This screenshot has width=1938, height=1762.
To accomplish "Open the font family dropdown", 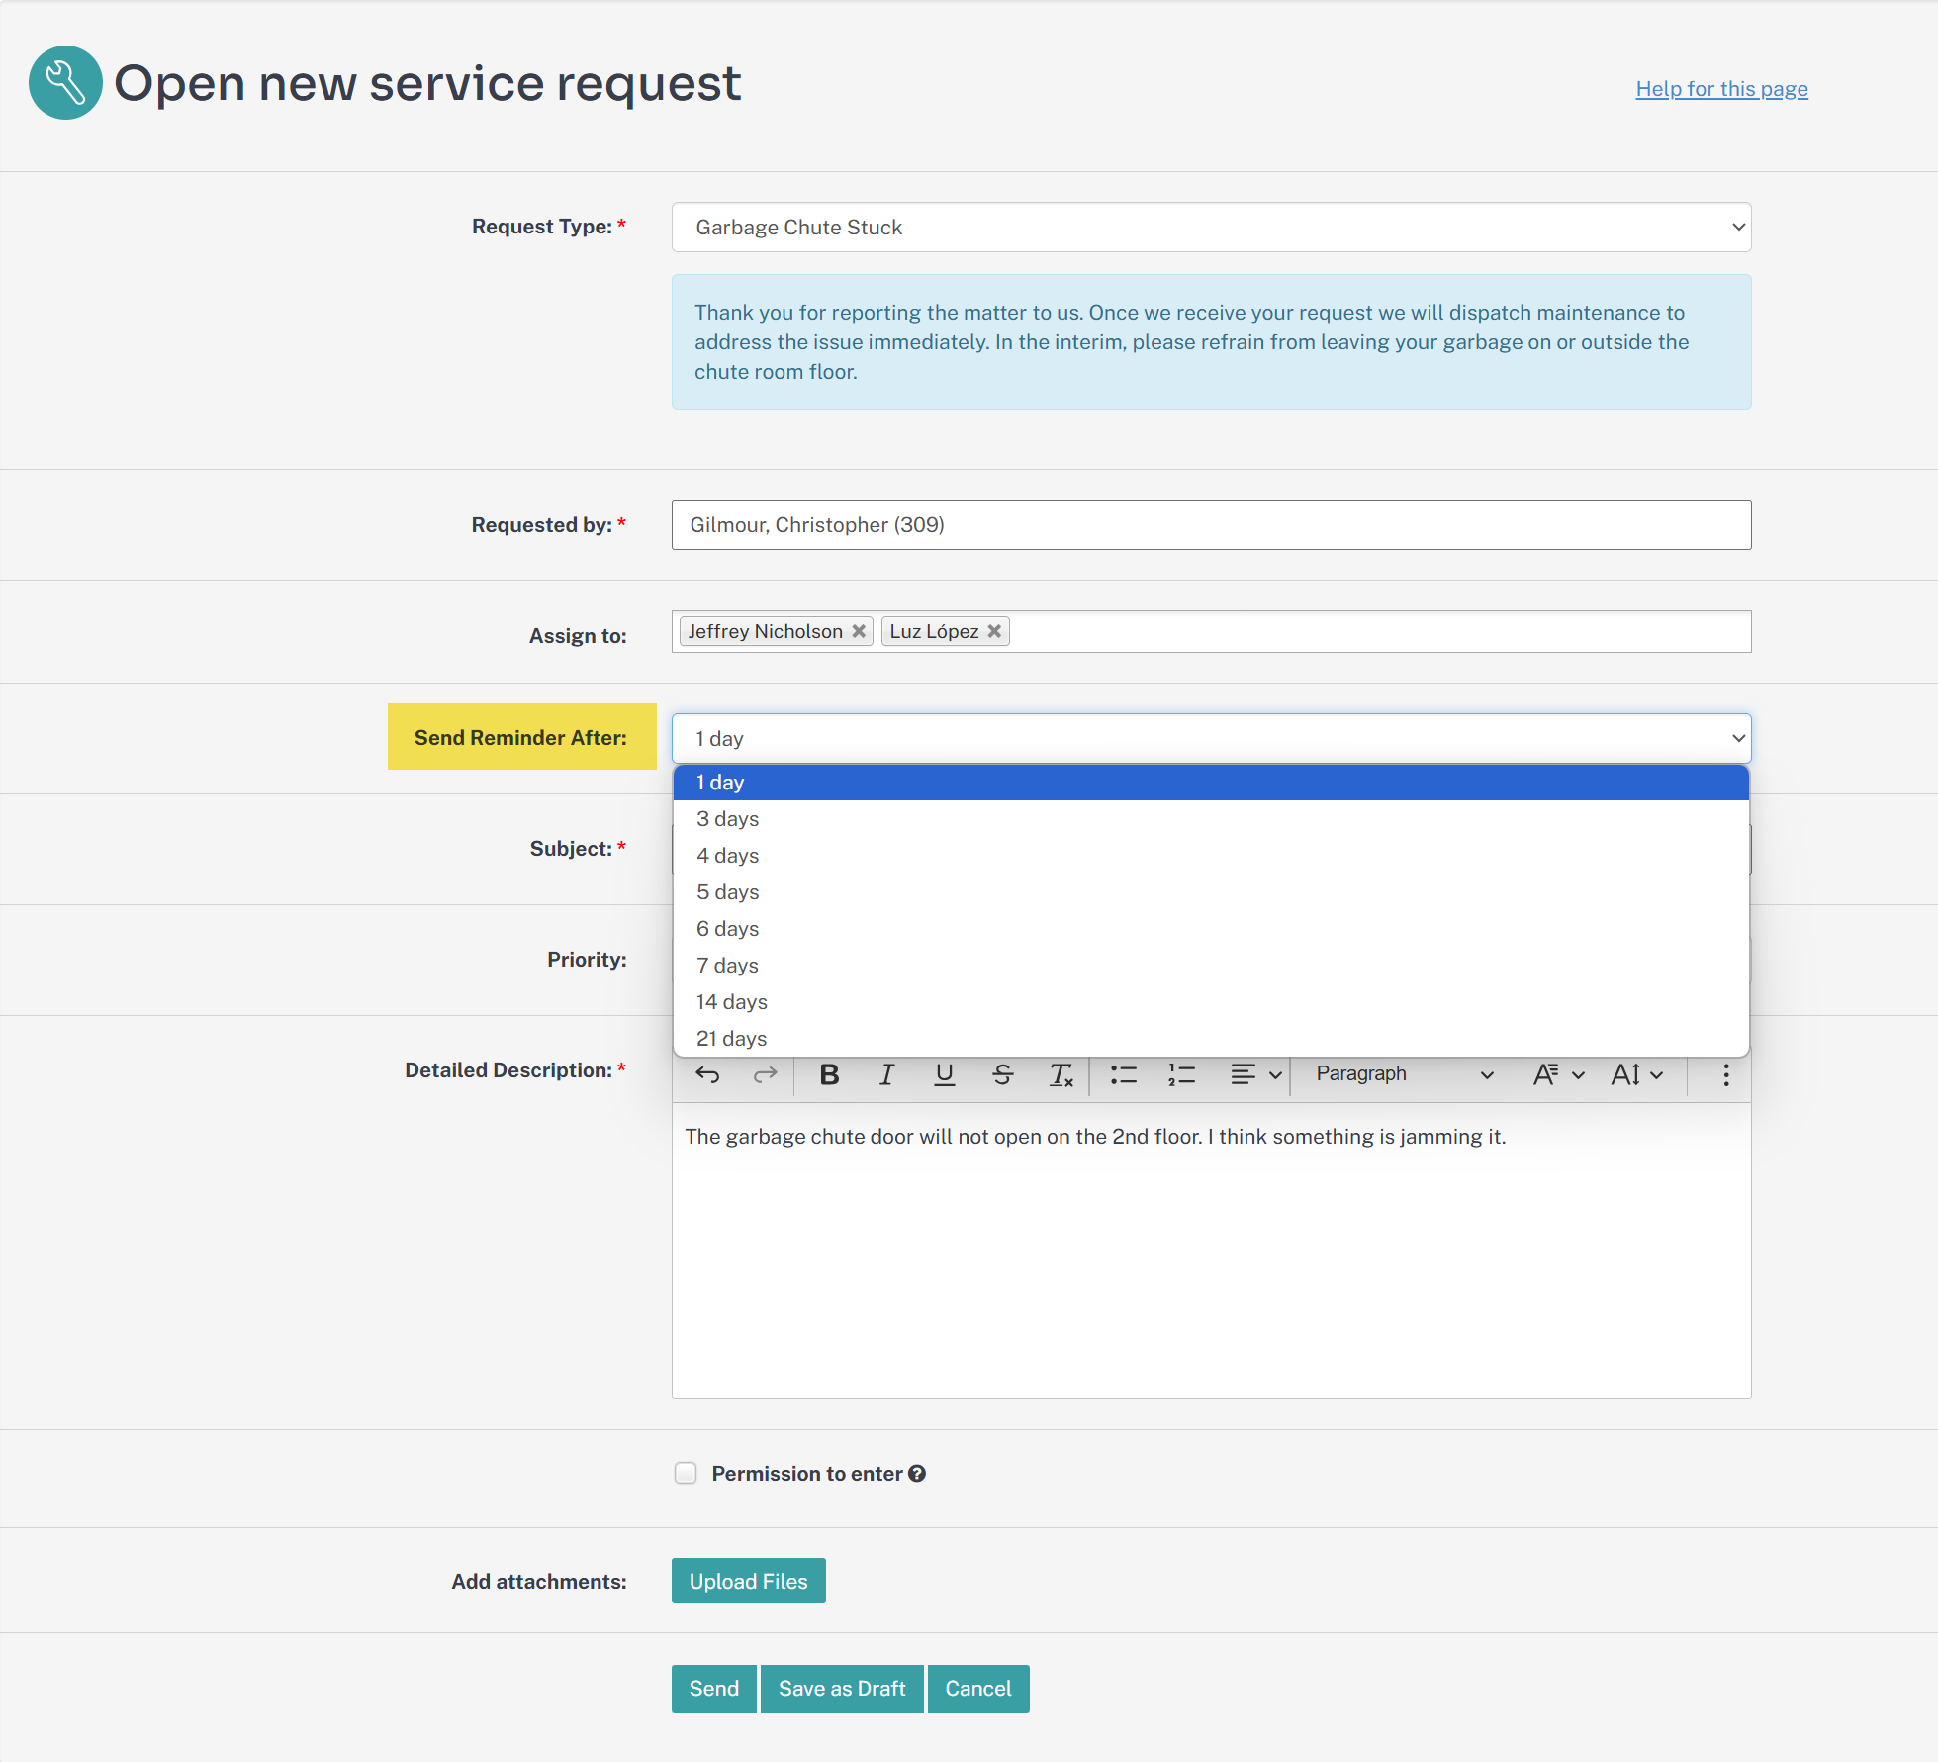I will 1558,1074.
